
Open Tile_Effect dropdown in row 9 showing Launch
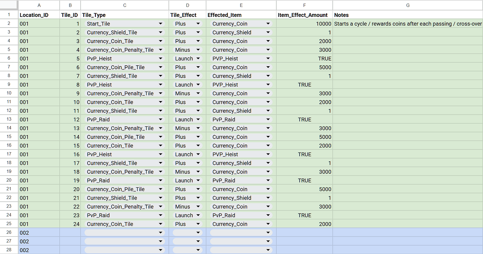pos(198,85)
